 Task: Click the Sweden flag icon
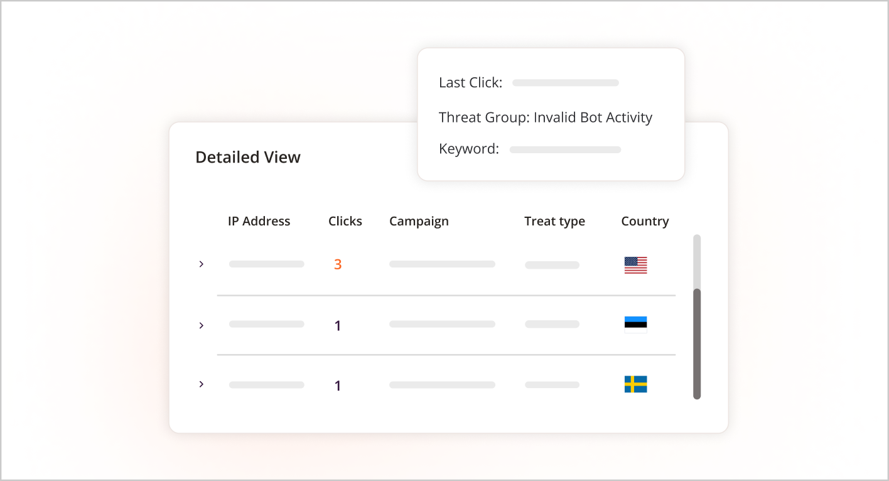point(635,384)
